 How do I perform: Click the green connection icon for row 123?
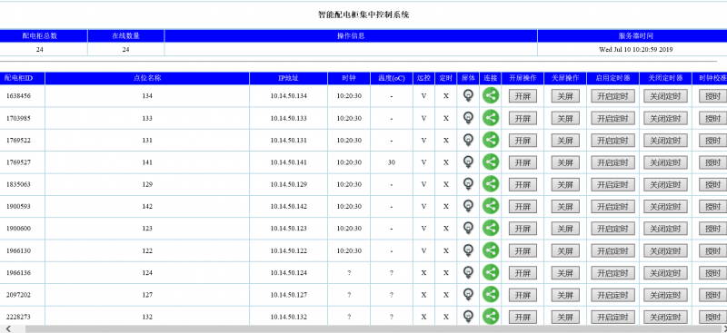pos(491,228)
